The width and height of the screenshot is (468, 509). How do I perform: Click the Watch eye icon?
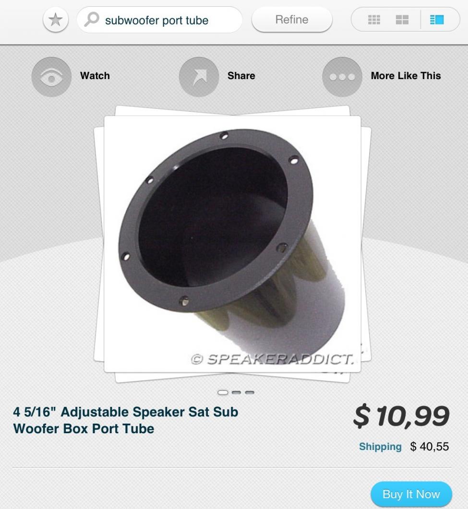click(x=51, y=77)
